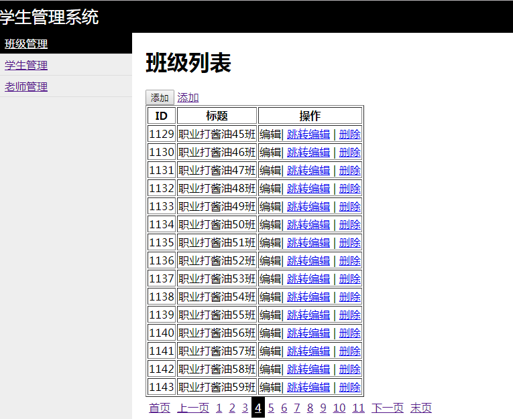The height and width of the screenshot is (419, 513).
Task: Go to 末页 last page
Action: click(x=420, y=408)
